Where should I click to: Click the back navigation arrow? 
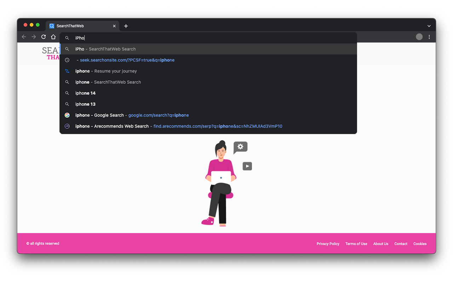point(24,36)
